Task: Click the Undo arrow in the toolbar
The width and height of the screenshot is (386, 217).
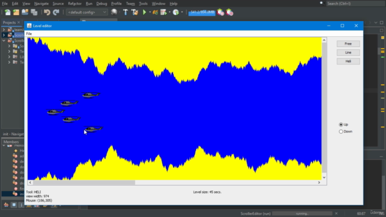Action: [47, 12]
